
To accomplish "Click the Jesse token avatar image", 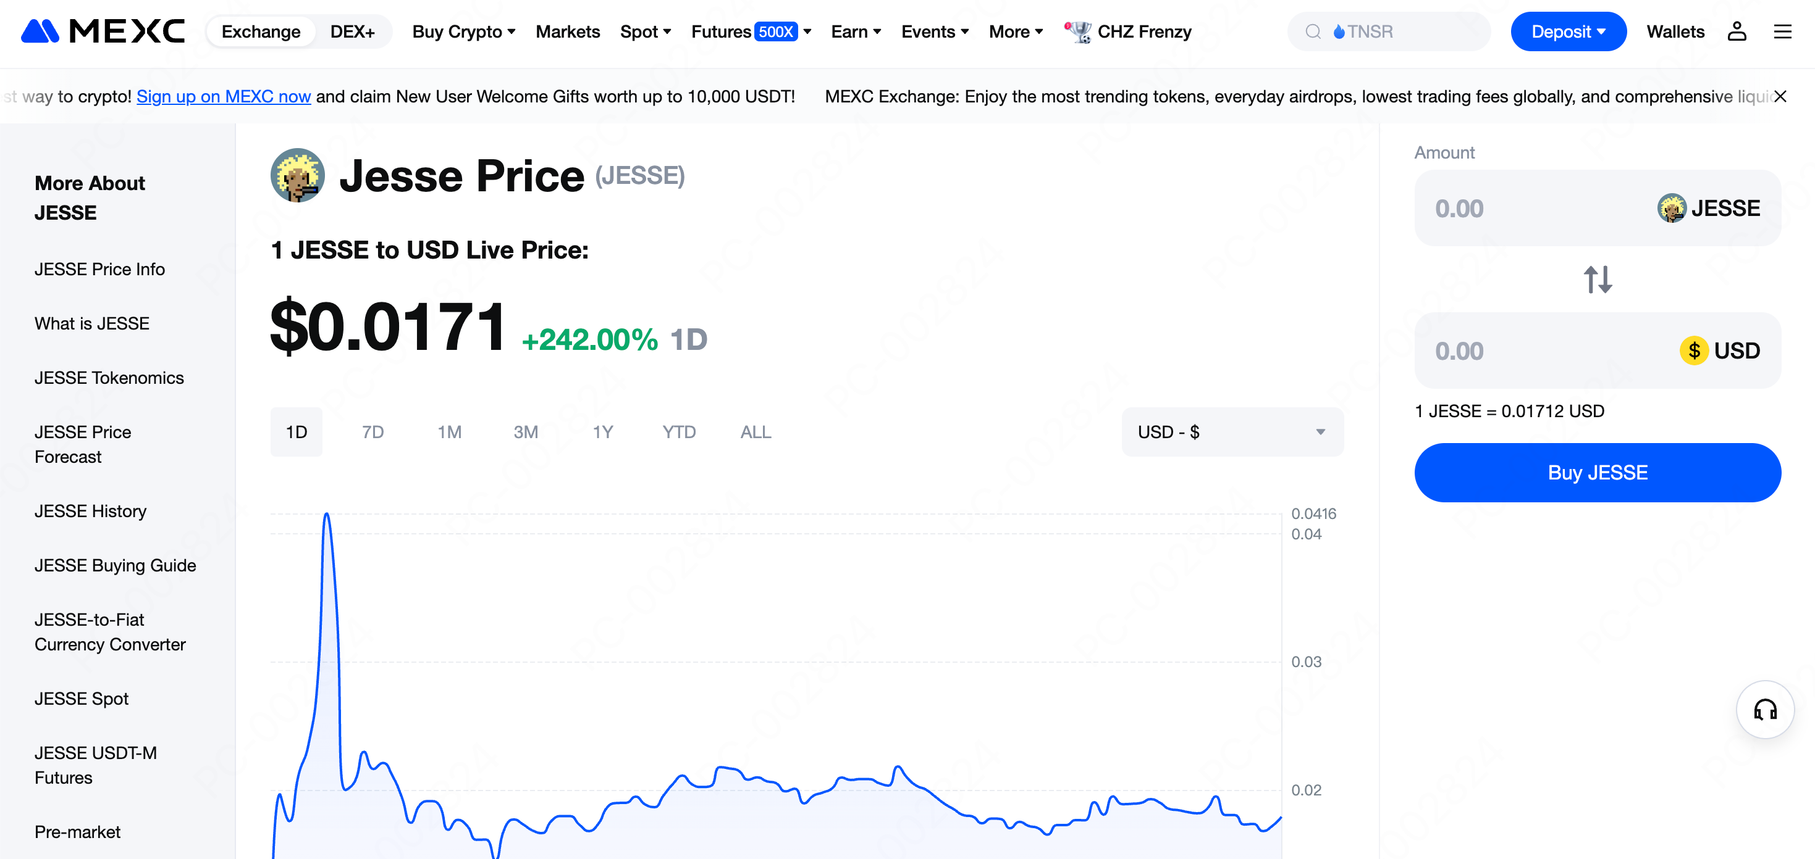I will pos(297,175).
